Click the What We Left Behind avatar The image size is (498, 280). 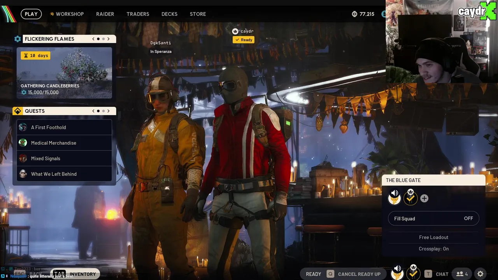click(x=23, y=174)
